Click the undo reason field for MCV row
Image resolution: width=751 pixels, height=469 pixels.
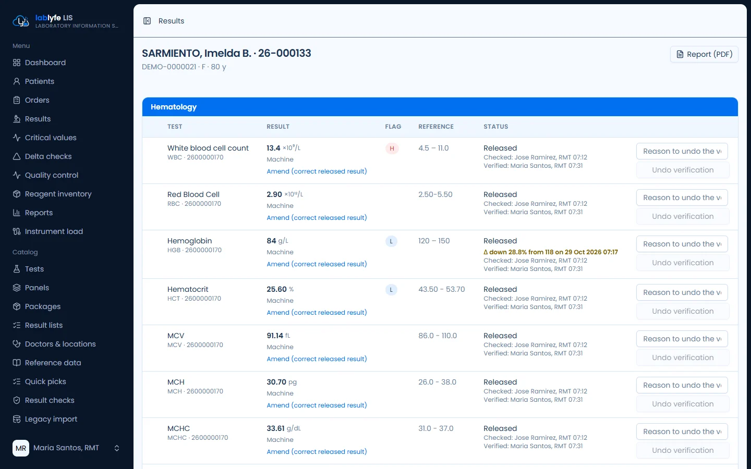tap(682, 339)
